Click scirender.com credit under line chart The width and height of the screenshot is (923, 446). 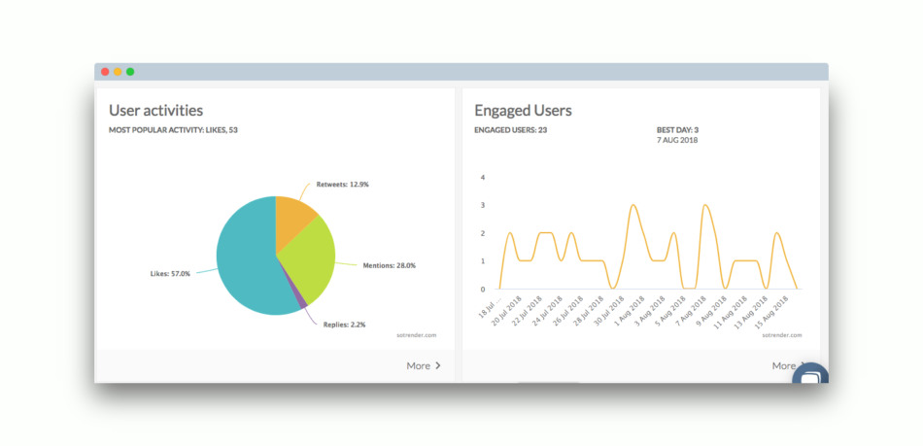tap(781, 335)
